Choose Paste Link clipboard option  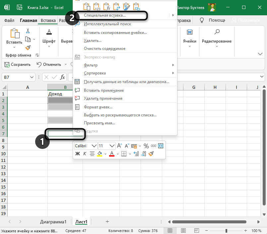pyautogui.click(x=137, y=6)
